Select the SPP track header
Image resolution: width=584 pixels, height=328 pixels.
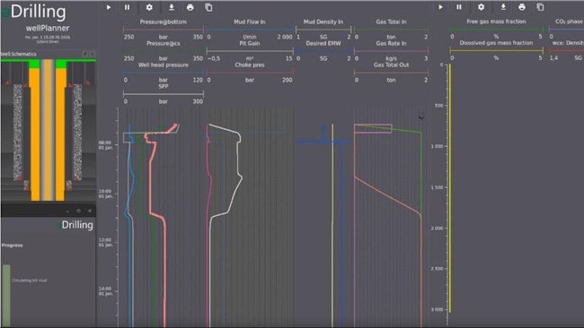tap(164, 86)
